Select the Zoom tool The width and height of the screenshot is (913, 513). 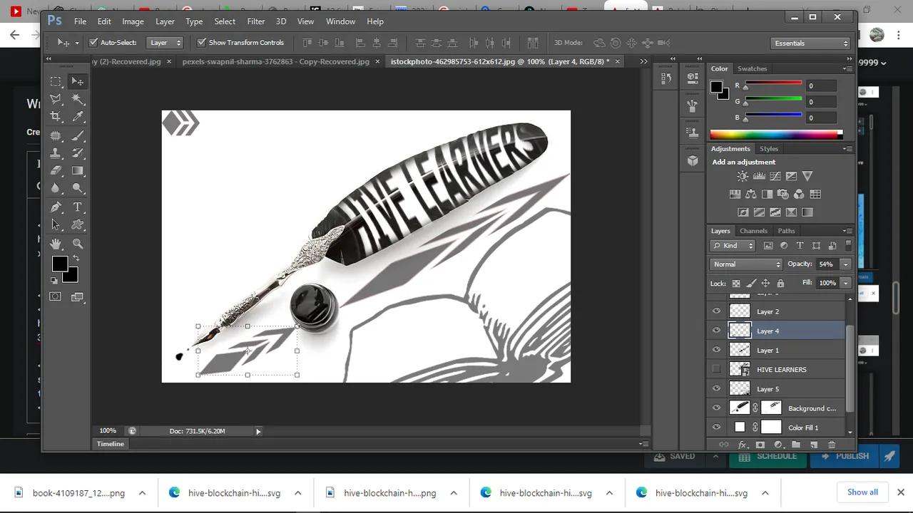click(x=78, y=244)
